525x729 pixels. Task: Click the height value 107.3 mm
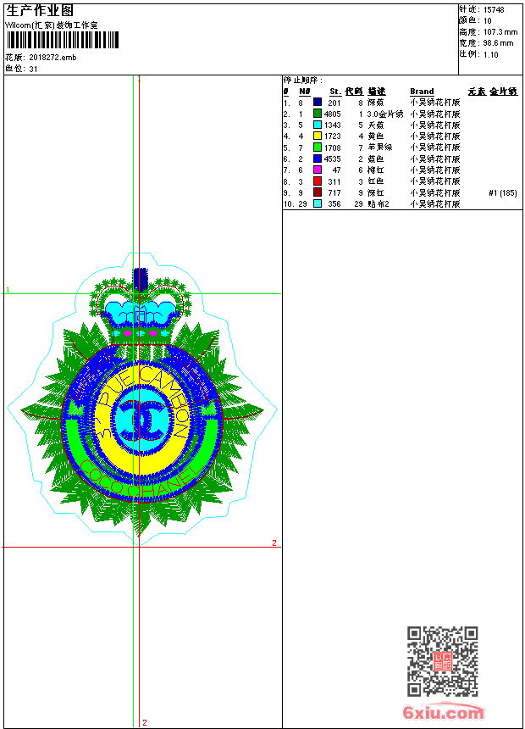click(500, 31)
